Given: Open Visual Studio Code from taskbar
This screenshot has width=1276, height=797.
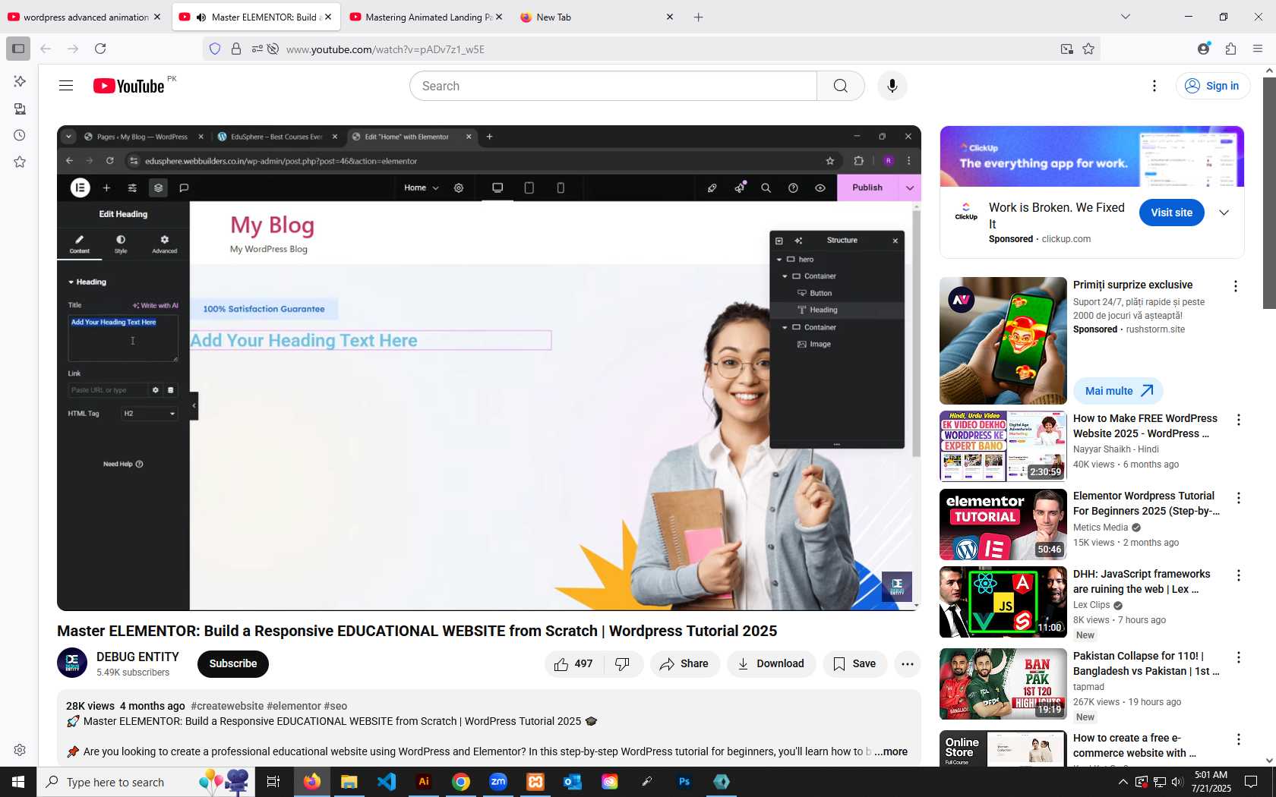Looking at the screenshot, I should coord(387,782).
